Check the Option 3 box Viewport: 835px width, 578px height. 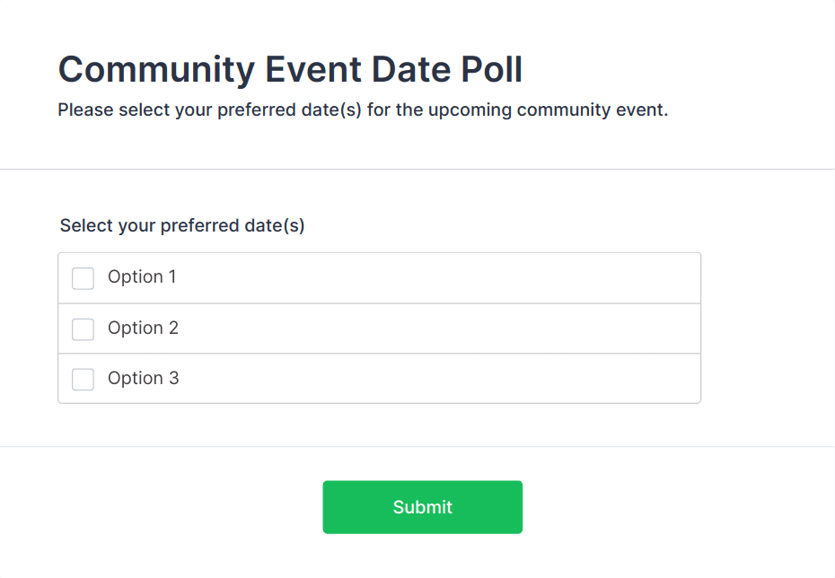pos(83,380)
